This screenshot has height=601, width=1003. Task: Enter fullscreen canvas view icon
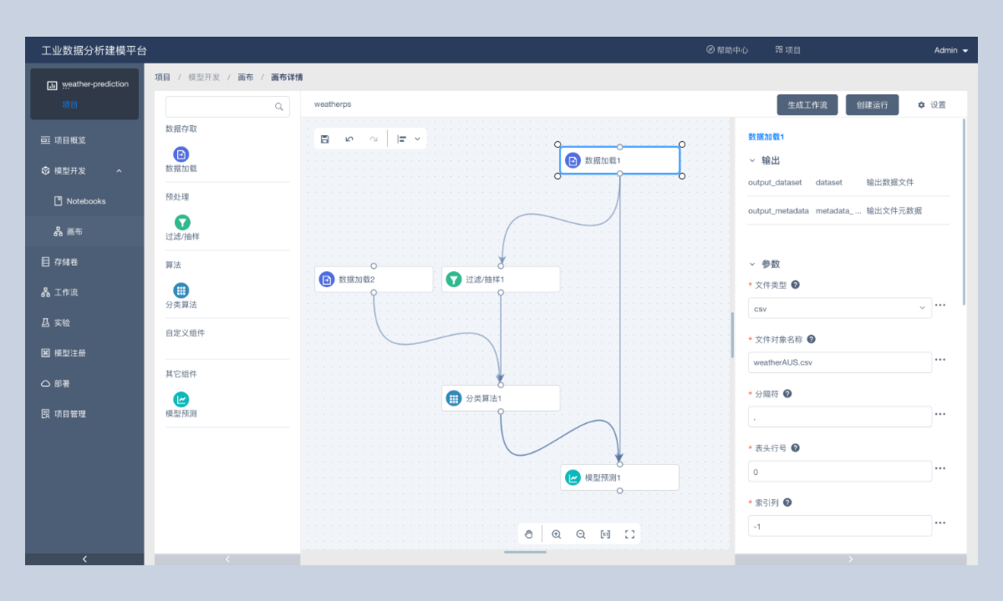click(x=629, y=534)
